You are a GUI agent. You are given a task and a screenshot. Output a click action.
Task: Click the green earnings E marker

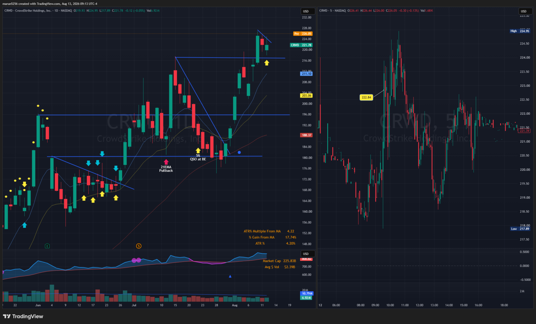(47, 246)
